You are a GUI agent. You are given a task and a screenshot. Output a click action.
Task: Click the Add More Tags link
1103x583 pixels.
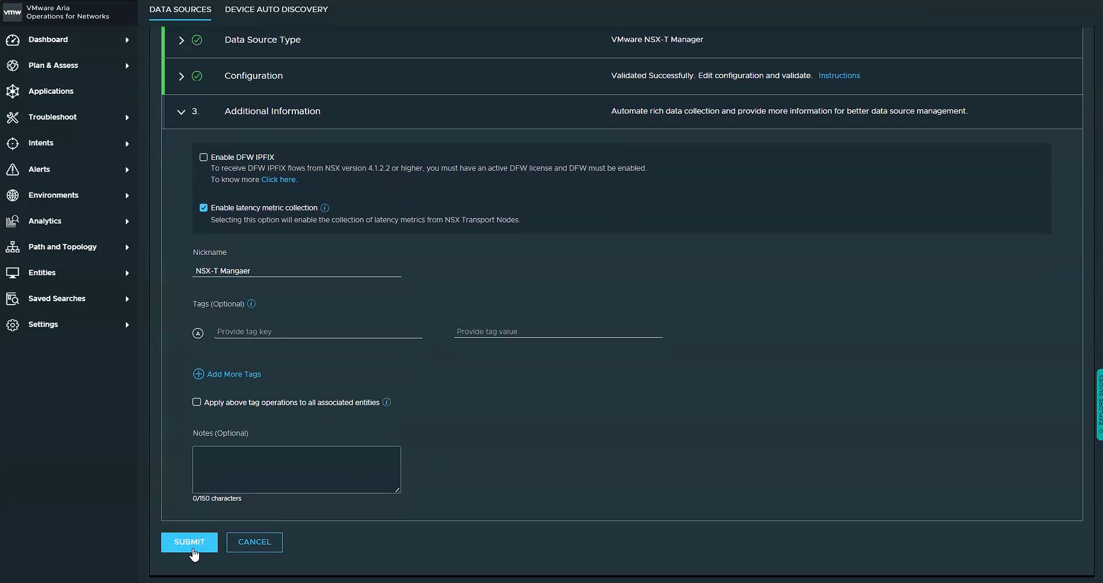pyautogui.click(x=234, y=374)
